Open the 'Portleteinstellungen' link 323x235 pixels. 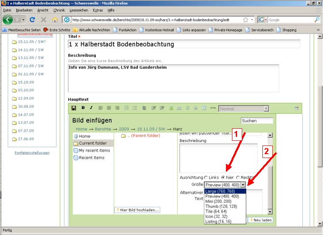[32, 153]
